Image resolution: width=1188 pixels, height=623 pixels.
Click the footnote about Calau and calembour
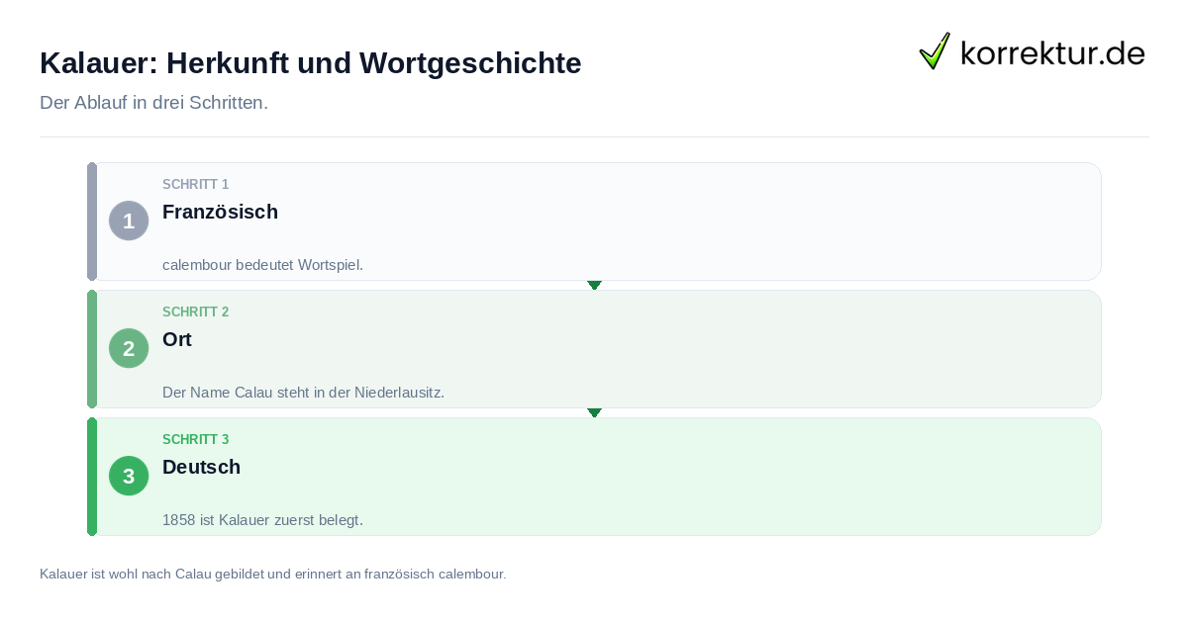(273, 574)
